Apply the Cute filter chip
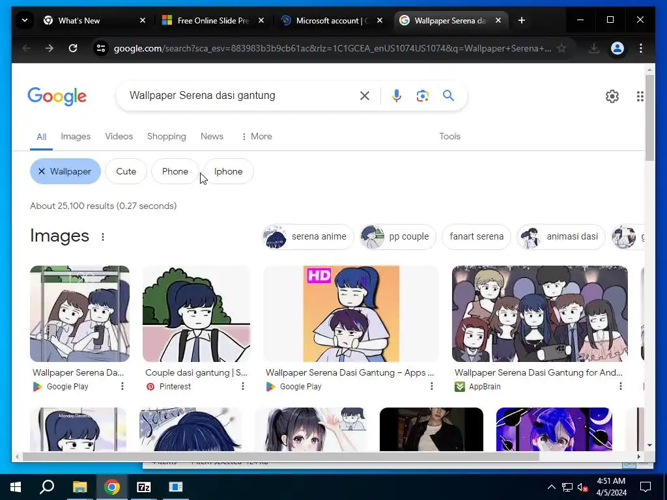667x500 pixels. coord(126,171)
